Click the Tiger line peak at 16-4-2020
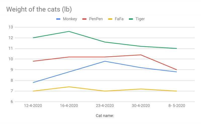201x124 pixels. coord(69,31)
